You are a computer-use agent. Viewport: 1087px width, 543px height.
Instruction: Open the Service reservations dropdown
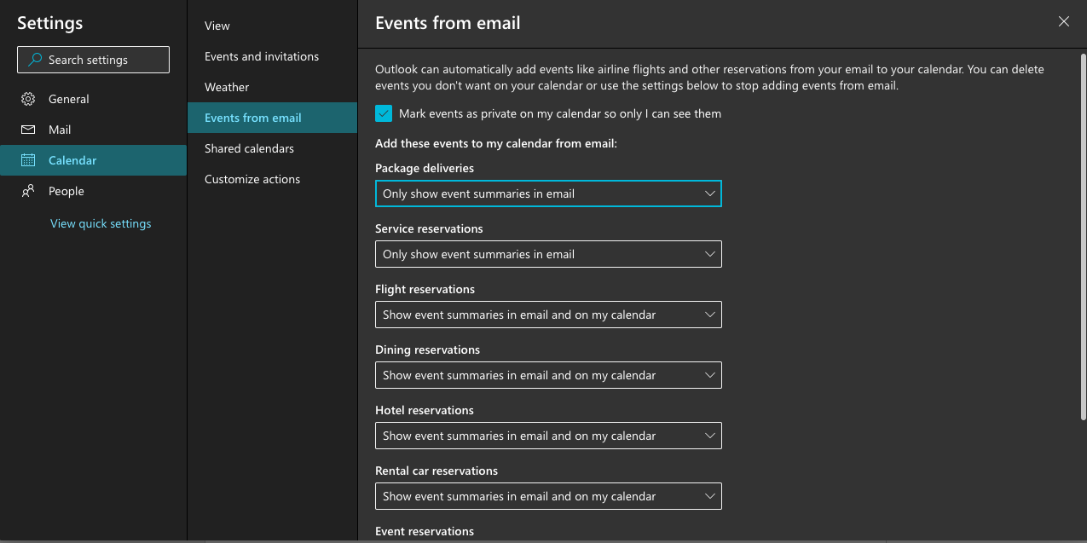pyautogui.click(x=548, y=254)
